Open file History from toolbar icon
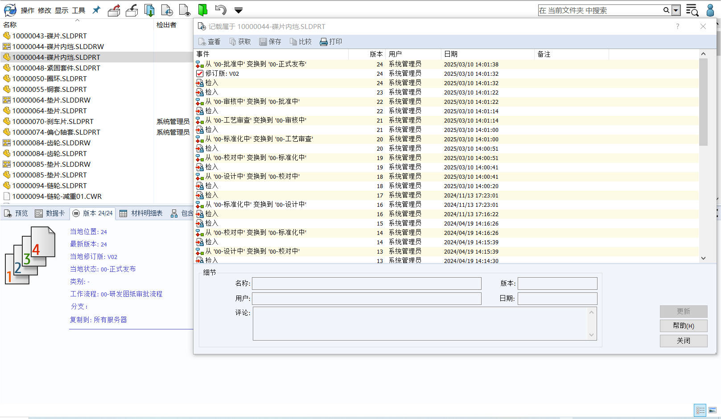 167,10
